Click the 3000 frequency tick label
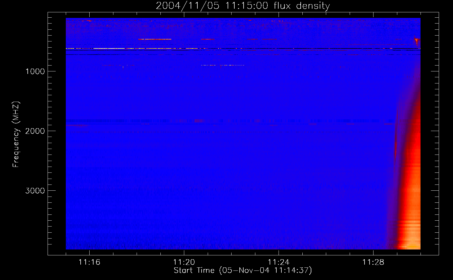The height and width of the screenshot is (280, 453). (x=35, y=191)
